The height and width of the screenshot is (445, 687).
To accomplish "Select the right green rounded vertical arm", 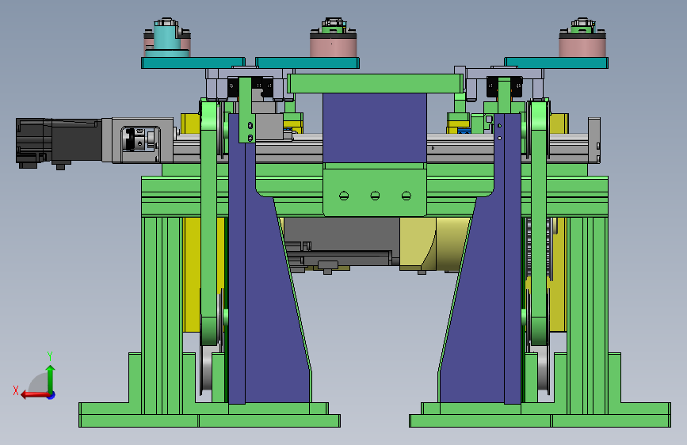I will pos(539,223).
